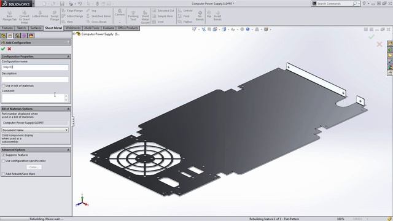393x221 pixels.
Task: Switch to the Surfaces tab
Action: [x=36, y=28]
